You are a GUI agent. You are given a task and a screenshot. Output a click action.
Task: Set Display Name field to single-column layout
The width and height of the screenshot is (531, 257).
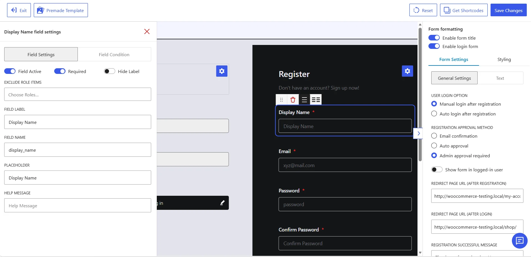pyautogui.click(x=304, y=99)
